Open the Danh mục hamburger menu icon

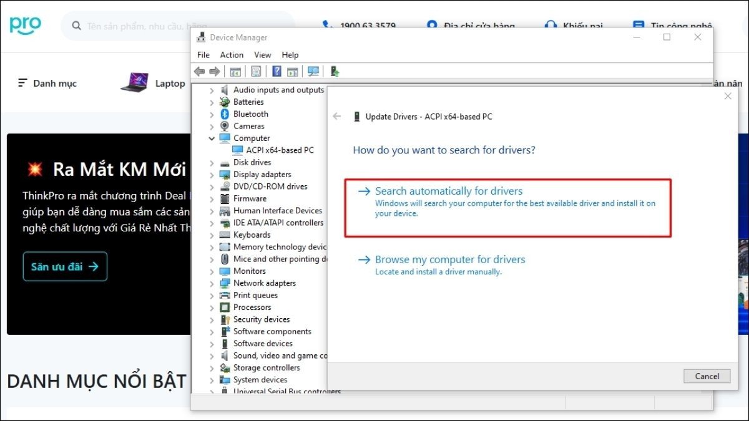point(22,82)
